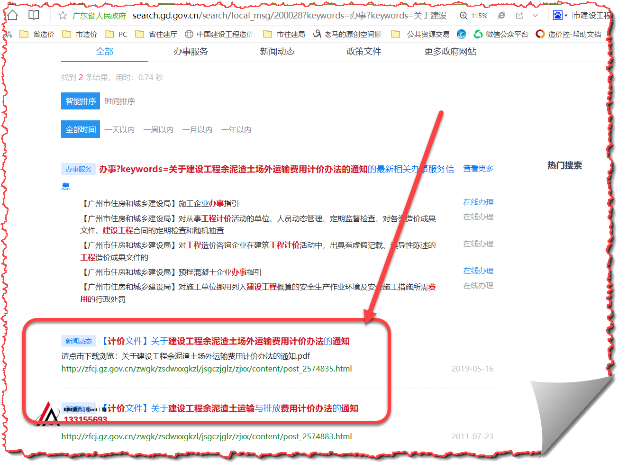This screenshot has width=627, height=471.
Task: Click the share icon in address bar
Action: [x=519, y=16]
